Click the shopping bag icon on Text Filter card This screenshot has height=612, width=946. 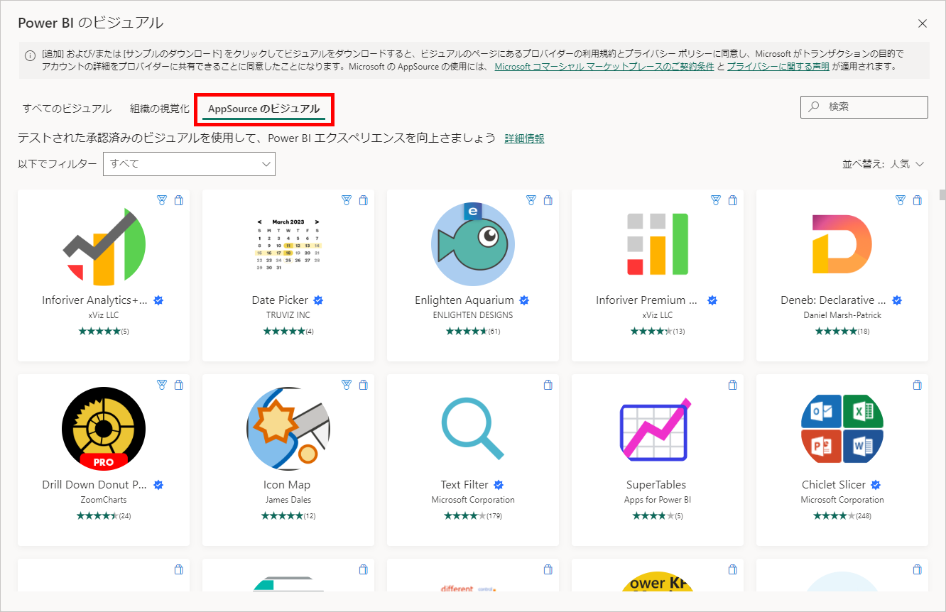[x=548, y=385]
